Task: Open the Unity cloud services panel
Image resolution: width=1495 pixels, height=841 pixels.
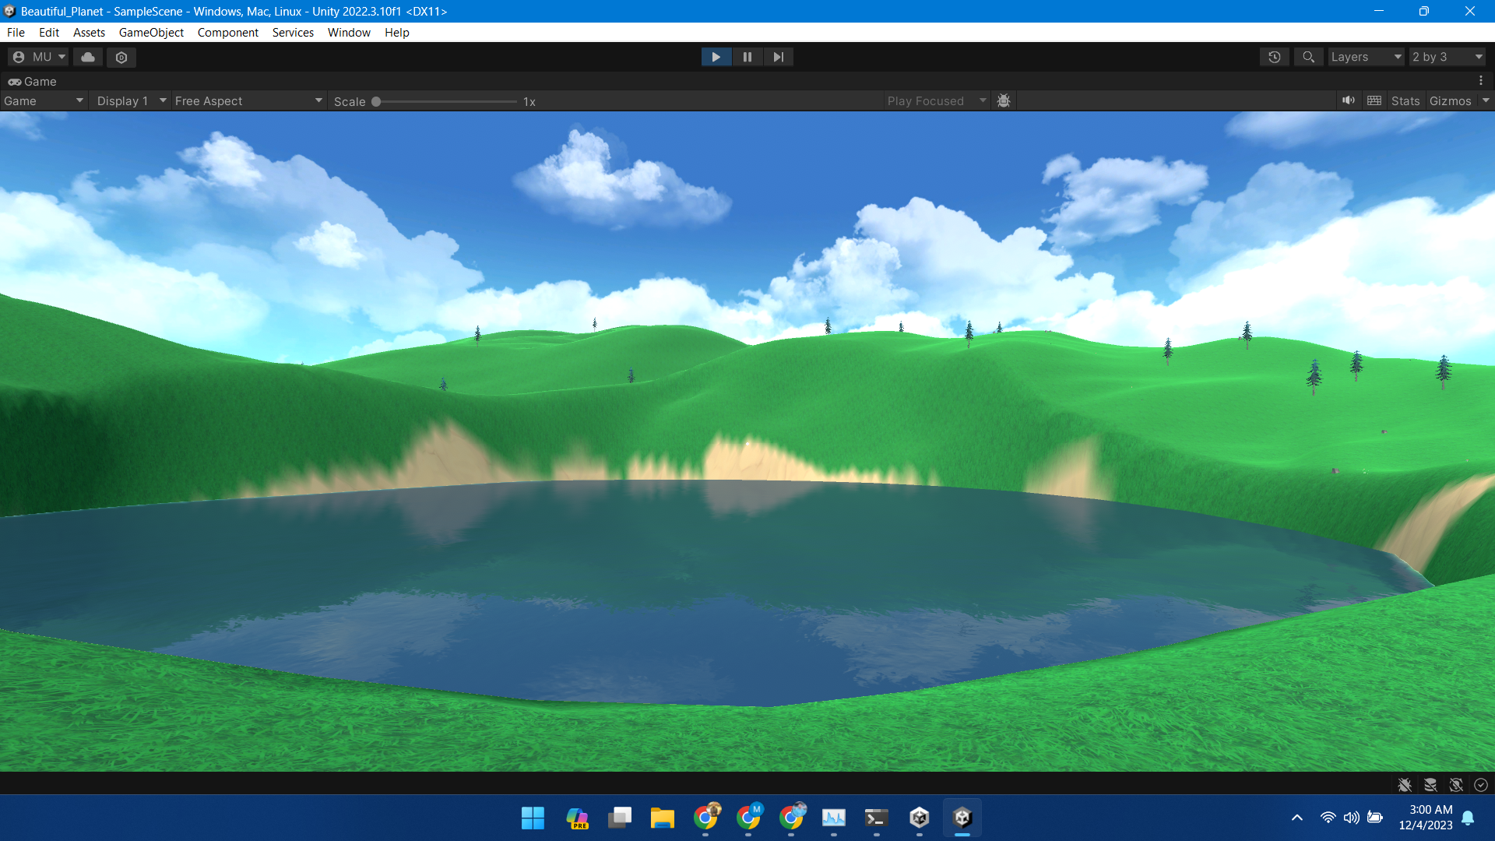Action: (86, 57)
